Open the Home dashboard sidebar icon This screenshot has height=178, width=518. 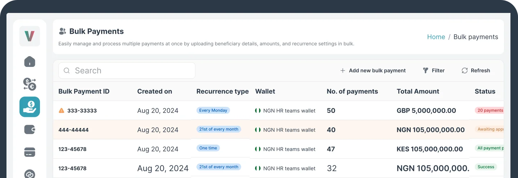[x=29, y=61]
